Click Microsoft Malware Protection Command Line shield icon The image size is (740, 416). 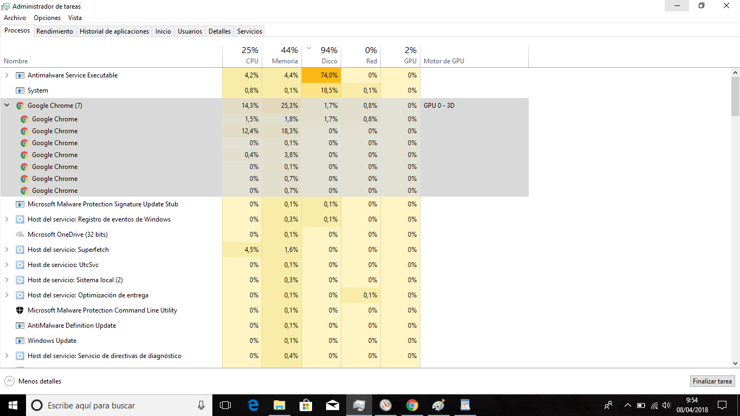[x=20, y=310]
